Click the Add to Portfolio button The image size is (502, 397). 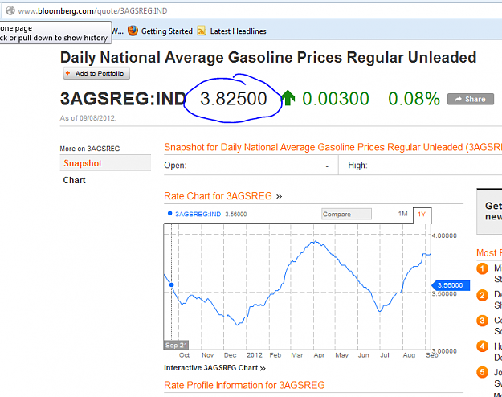(96, 73)
